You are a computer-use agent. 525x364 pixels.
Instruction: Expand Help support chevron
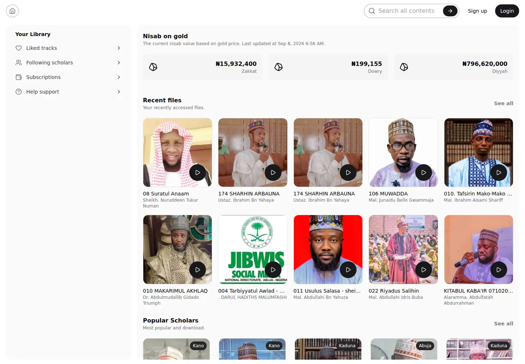coord(119,92)
